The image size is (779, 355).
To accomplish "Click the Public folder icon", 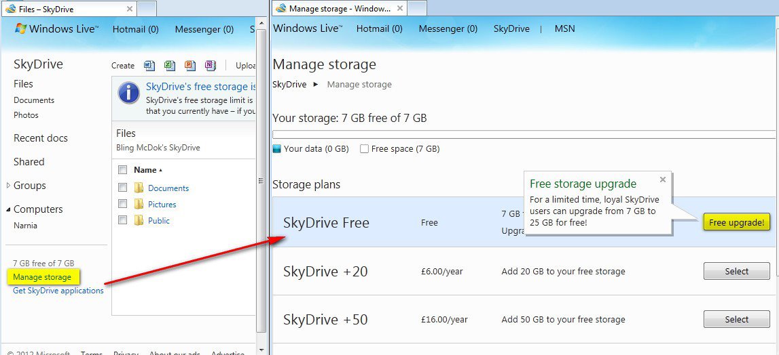I will (x=139, y=220).
